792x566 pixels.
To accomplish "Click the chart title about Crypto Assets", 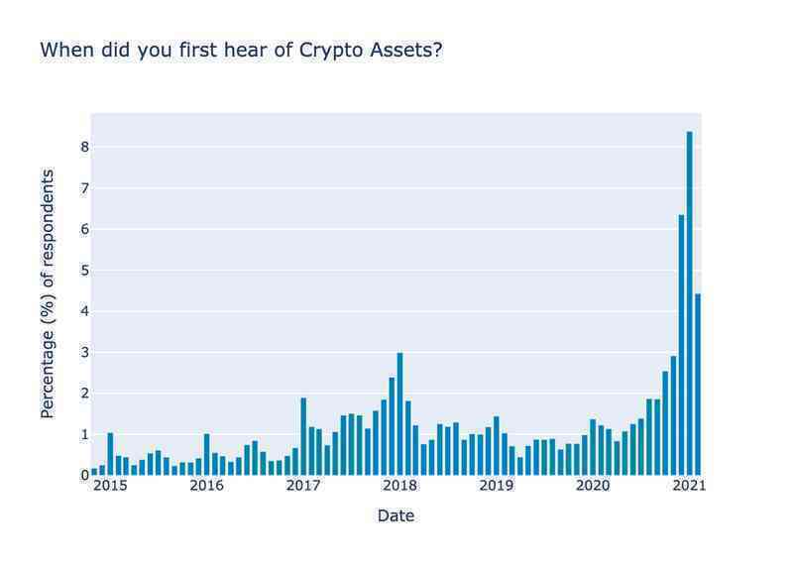I will click(x=242, y=50).
